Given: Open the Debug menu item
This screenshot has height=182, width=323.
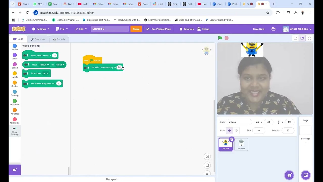Looking at the screenshot, I should pos(203,29).
